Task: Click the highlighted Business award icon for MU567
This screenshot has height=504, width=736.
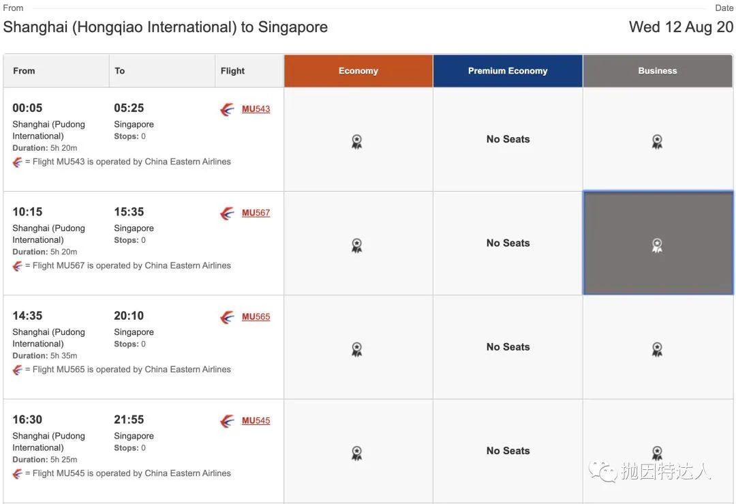Action: (657, 245)
